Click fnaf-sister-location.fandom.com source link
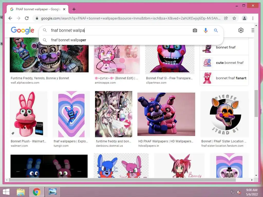The width and height of the screenshot is (263, 197). [x=222, y=146]
